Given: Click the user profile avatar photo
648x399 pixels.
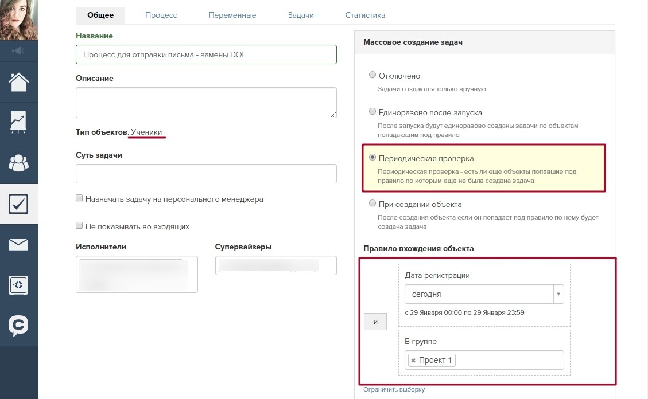Looking at the screenshot, I should coord(19,20).
